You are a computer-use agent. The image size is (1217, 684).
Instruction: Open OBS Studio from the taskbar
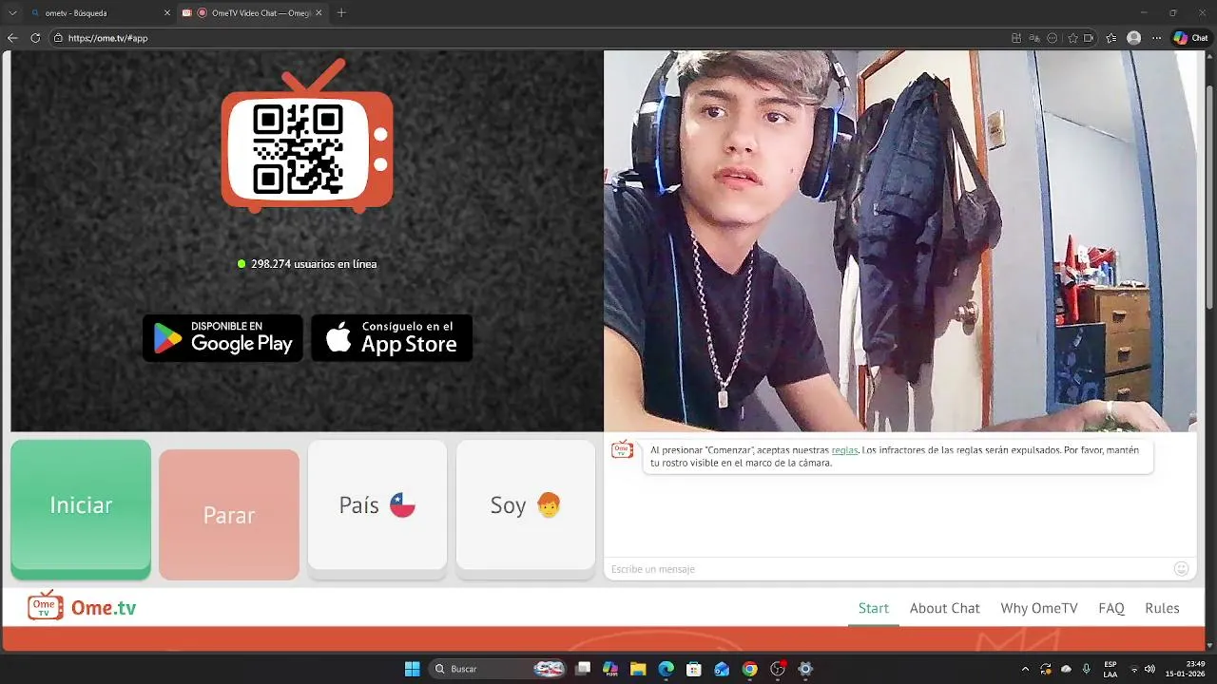(778, 669)
